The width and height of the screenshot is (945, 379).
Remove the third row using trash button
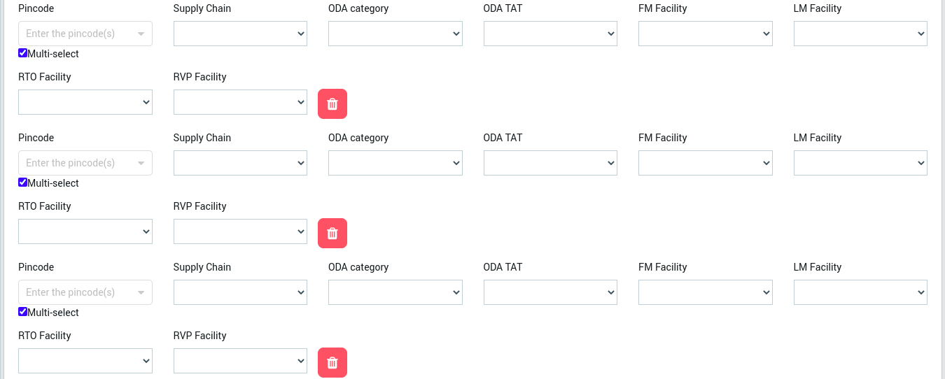coord(332,362)
